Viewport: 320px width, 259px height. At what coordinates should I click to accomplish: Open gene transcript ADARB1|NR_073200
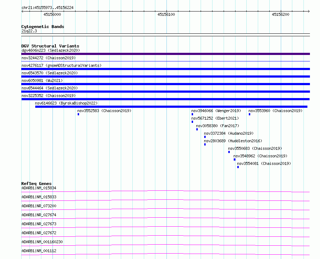pyautogui.click(x=39, y=206)
